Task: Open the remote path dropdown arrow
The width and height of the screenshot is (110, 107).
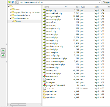Action: click(99, 2)
